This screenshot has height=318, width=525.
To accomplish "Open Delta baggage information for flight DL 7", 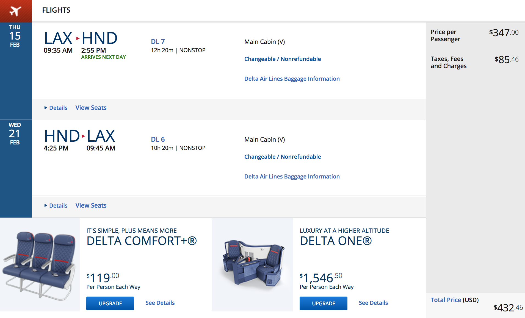I will click(292, 79).
